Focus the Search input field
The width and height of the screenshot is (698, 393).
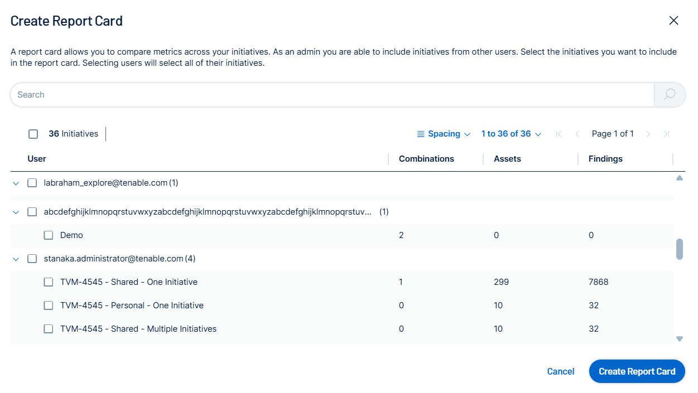click(x=332, y=95)
